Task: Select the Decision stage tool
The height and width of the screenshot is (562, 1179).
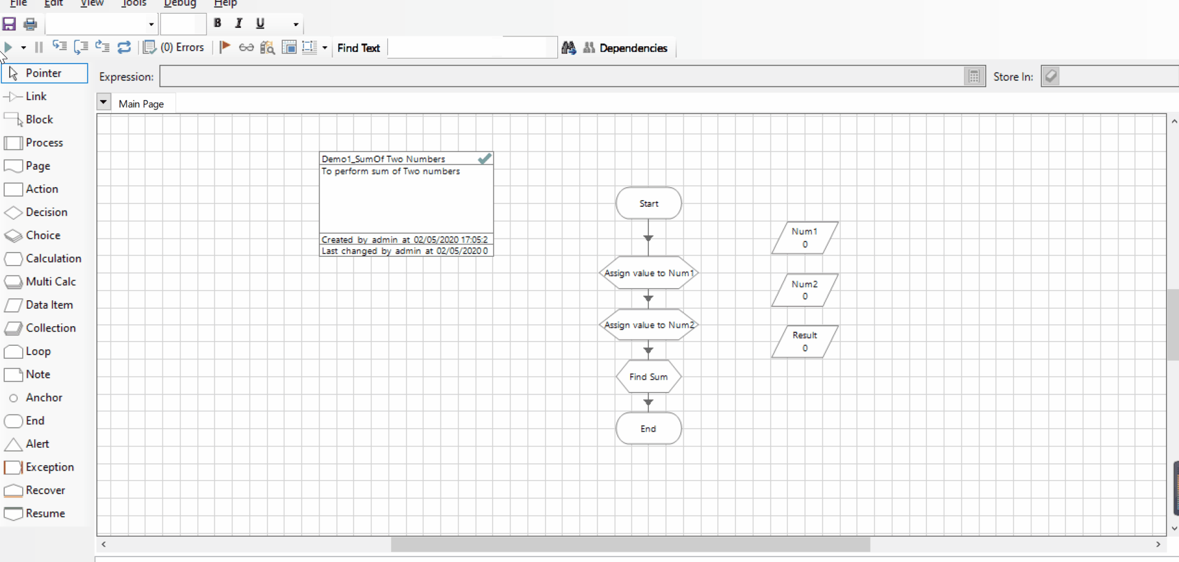Action: pos(36,212)
